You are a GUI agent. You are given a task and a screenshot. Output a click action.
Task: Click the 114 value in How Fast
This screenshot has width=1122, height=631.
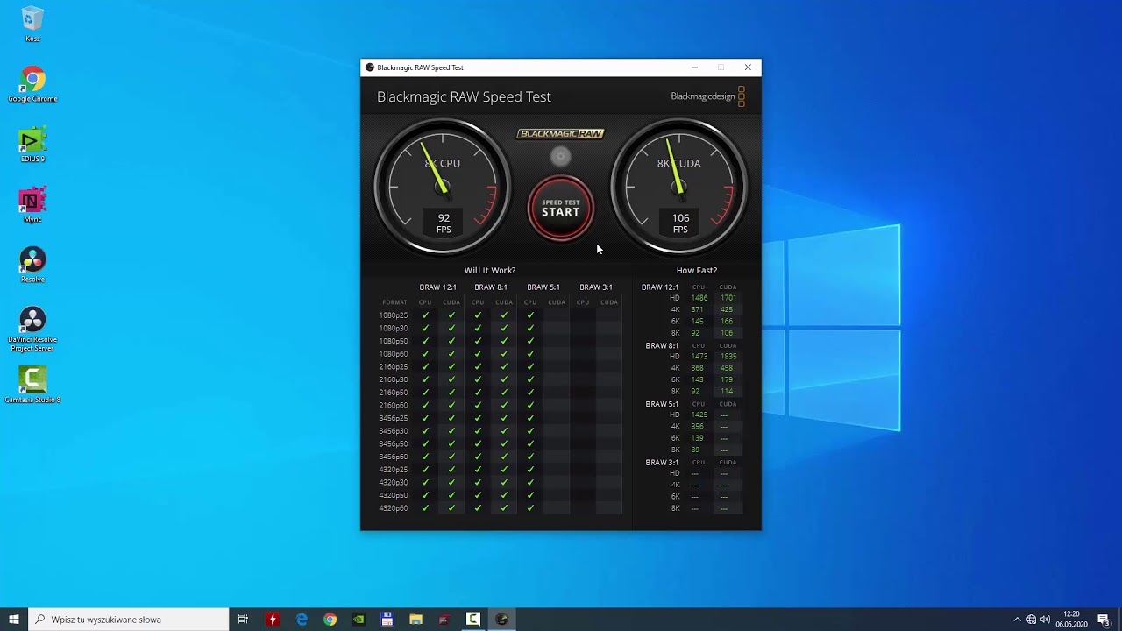tap(726, 392)
